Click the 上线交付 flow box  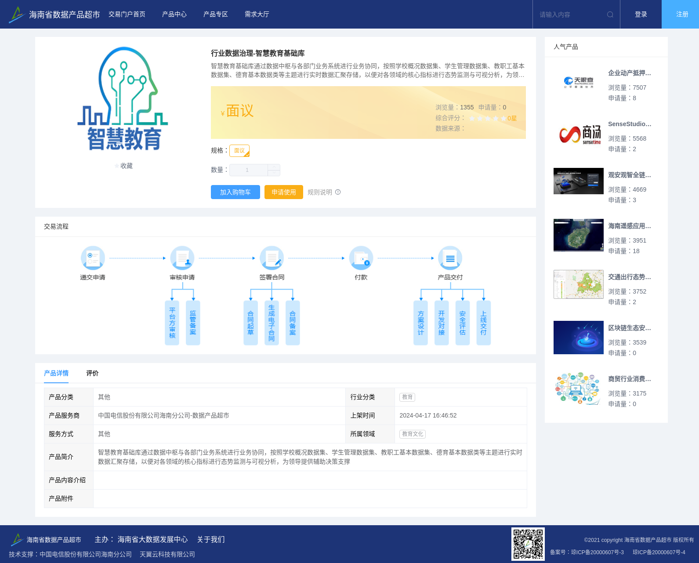(484, 323)
